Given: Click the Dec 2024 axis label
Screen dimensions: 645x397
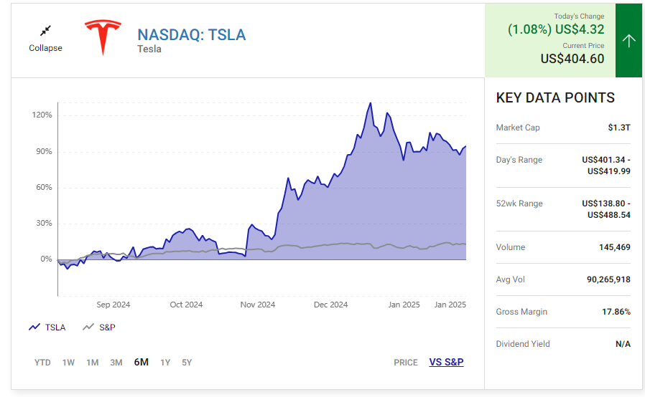Looking at the screenshot, I should click(x=330, y=305).
